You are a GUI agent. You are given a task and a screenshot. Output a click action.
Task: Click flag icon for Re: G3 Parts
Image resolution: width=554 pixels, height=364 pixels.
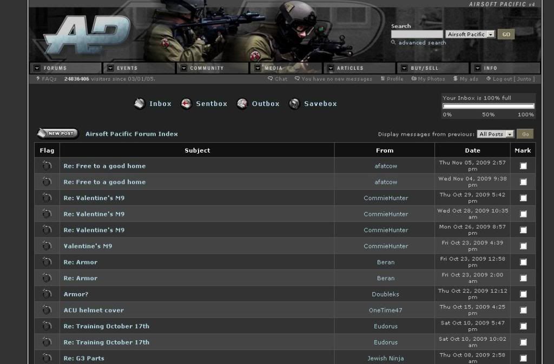click(47, 358)
